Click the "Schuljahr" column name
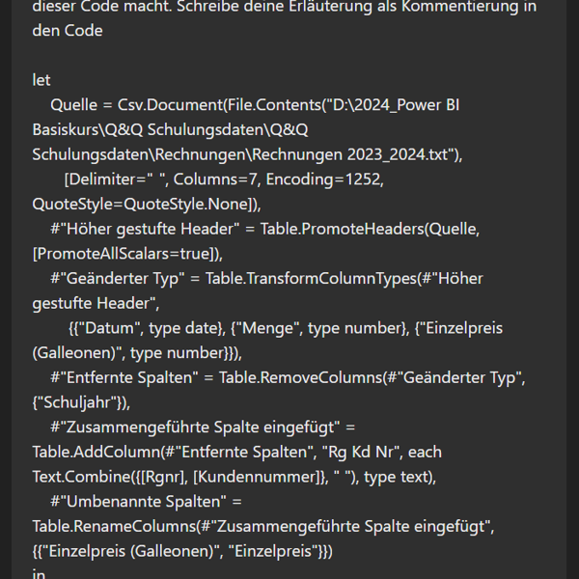The width and height of the screenshot is (579, 579). (80, 402)
